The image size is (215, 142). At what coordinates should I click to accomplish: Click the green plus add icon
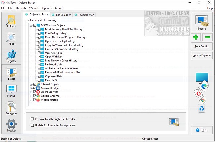tap(196, 37)
